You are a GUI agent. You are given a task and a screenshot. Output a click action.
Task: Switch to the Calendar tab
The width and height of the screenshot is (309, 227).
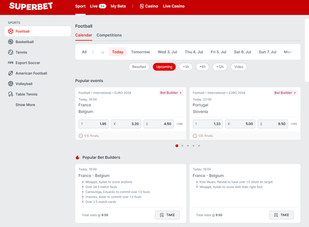(x=84, y=35)
